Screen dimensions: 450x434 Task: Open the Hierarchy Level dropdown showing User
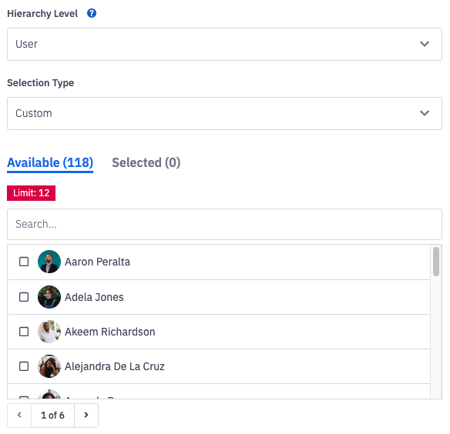click(224, 44)
